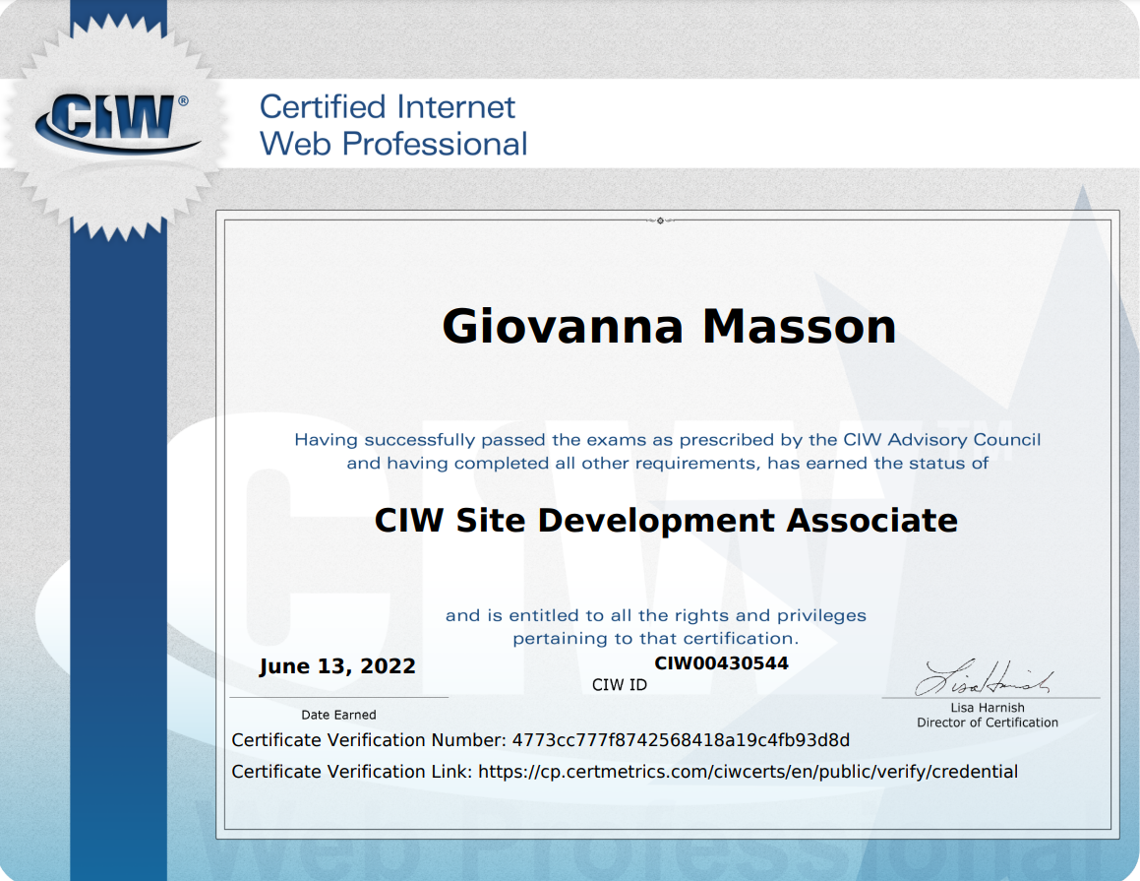Click the line 'and having completed all other requirements'
Viewport: 1140px width, 881px height.
[668, 463]
